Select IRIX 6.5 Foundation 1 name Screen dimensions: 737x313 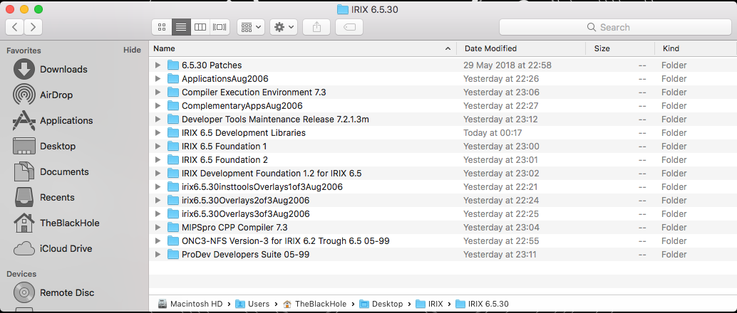tap(225, 147)
